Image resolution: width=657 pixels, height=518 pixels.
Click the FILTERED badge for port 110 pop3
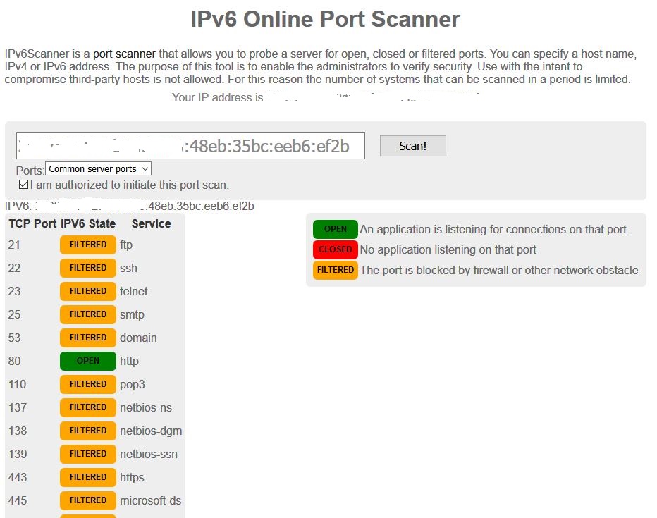87,384
